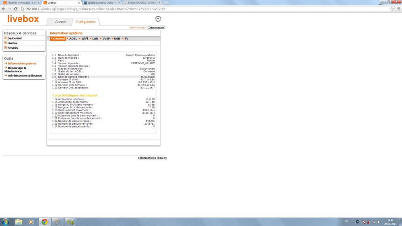Select Configuration tab
The height and width of the screenshot is (226, 402).
pos(86,22)
